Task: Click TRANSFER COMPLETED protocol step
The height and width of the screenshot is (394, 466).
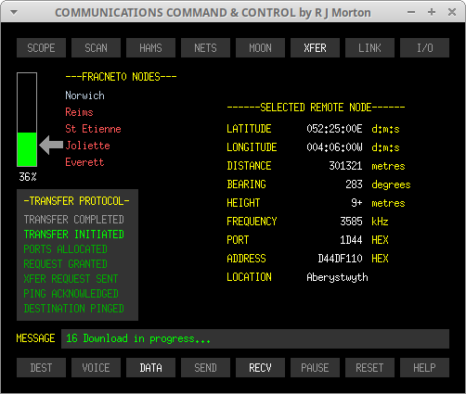Action: 74,220
